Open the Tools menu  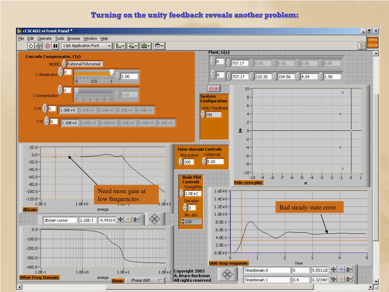[x=60, y=38]
